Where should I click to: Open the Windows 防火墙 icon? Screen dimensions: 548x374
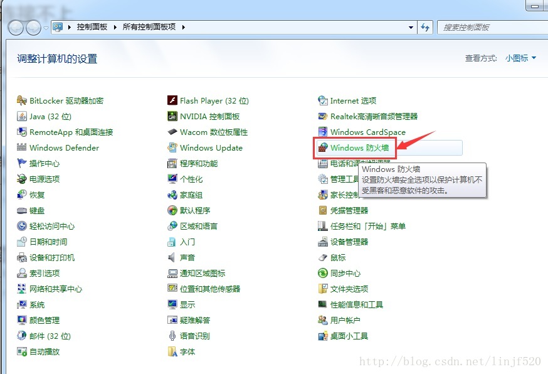322,147
